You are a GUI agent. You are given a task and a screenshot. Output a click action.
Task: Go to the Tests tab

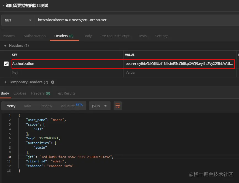point(142,36)
